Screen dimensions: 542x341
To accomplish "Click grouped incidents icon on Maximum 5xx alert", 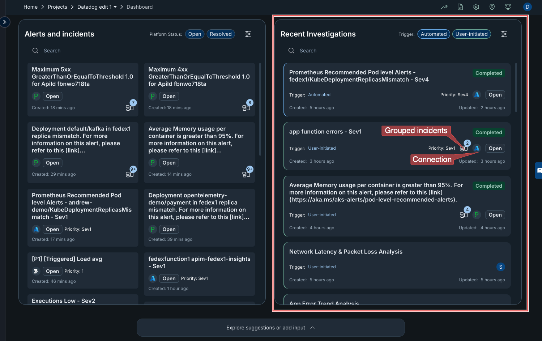I will tap(129, 107).
